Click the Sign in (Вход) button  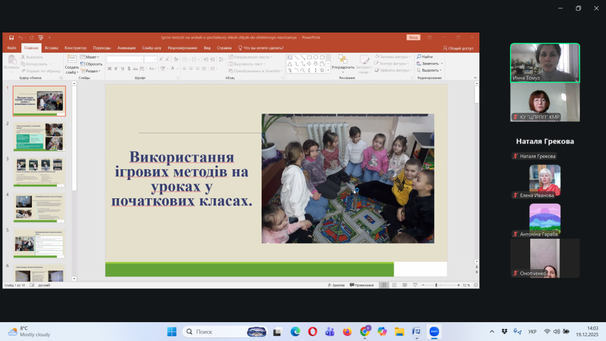413,37
